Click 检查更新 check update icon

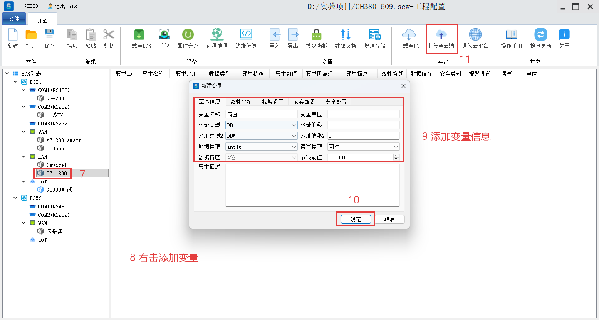(x=541, y=35)
